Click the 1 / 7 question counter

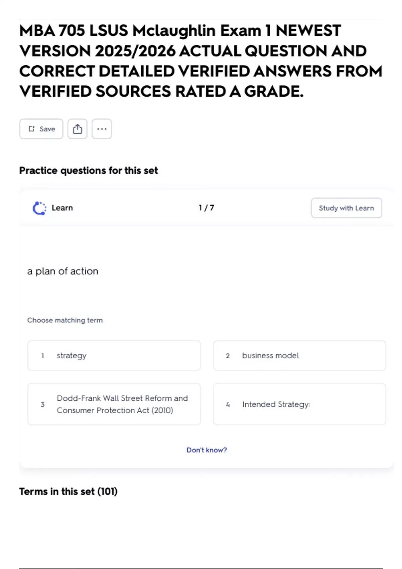[206, 208]
